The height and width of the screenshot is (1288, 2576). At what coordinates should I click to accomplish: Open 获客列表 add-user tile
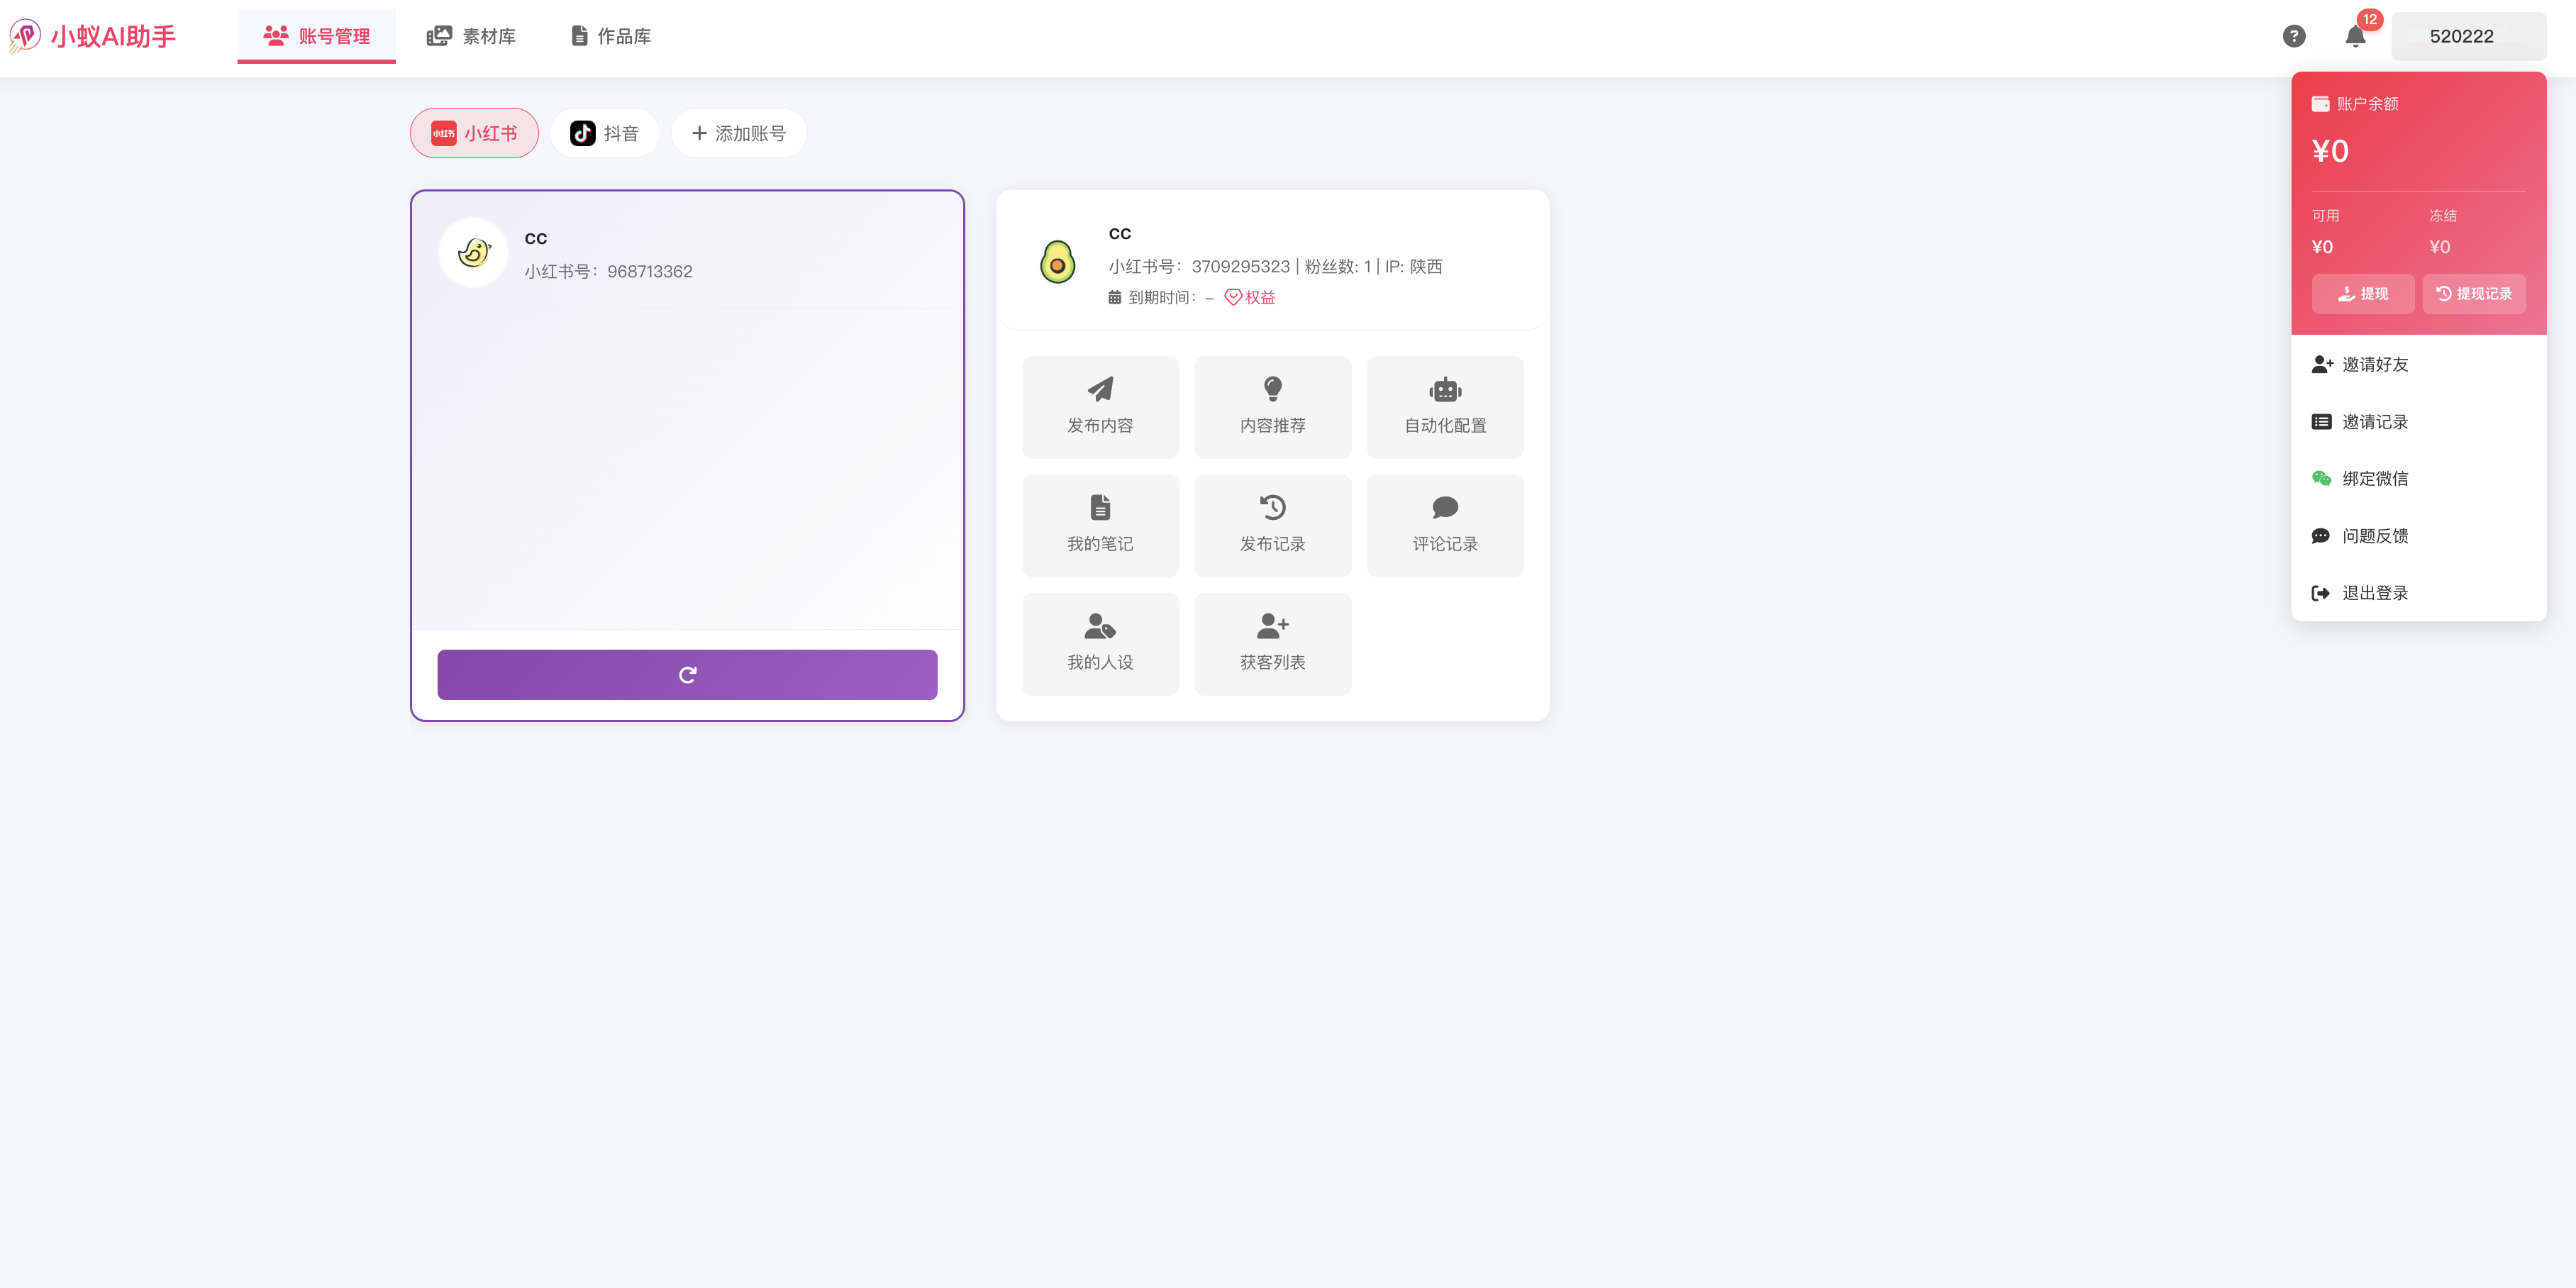tap(1272, 644)
